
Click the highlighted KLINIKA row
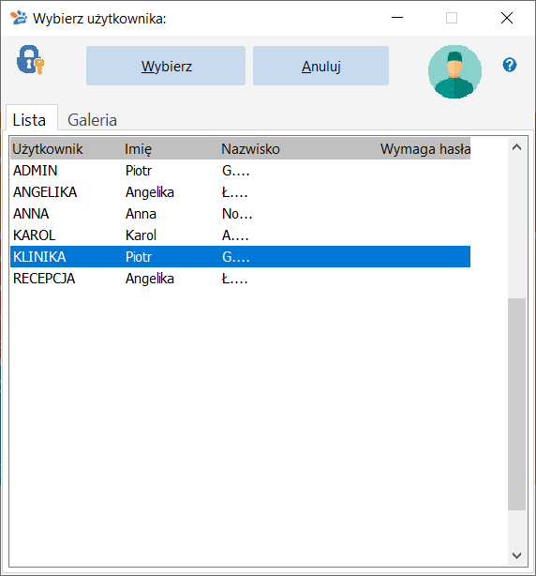pyautogui.click(x=240, y=257)
